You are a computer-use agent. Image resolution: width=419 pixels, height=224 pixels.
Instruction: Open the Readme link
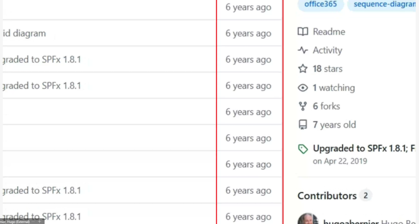[329, 32]
